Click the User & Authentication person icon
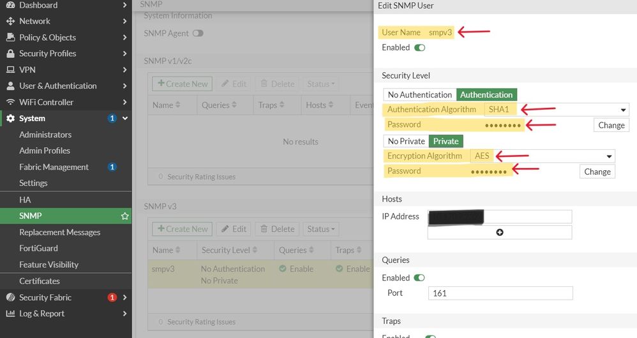 tap(11, 86)
